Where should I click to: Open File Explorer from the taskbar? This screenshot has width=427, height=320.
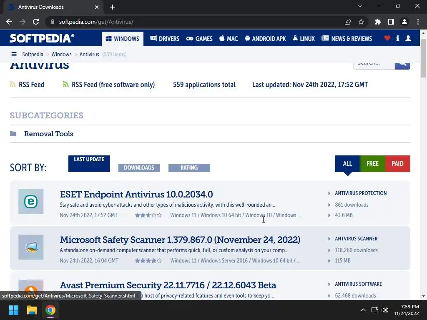[x=32, y=310]
